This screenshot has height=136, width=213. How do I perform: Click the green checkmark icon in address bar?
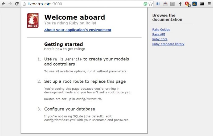[x=145, y=4]
